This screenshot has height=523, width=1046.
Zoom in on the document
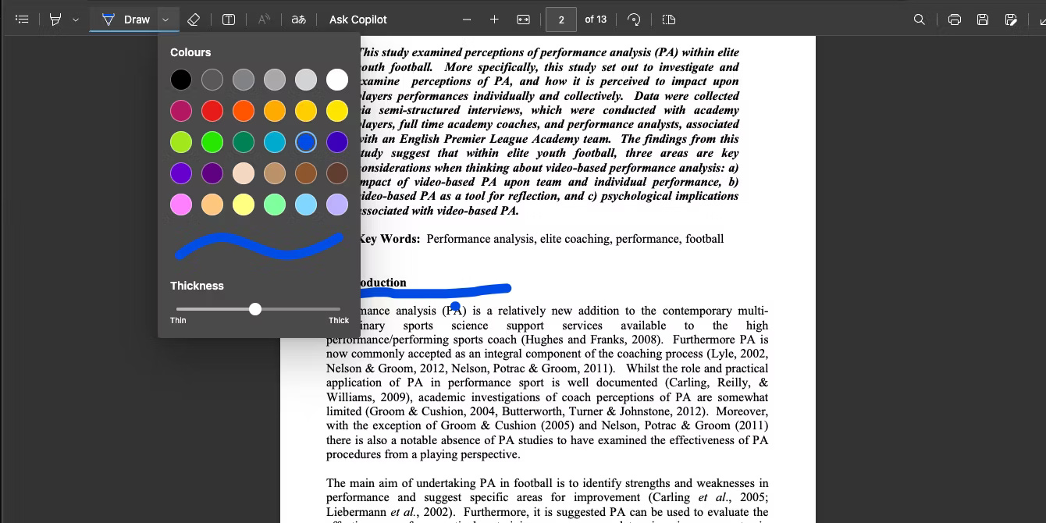click(x=494, y=19)
